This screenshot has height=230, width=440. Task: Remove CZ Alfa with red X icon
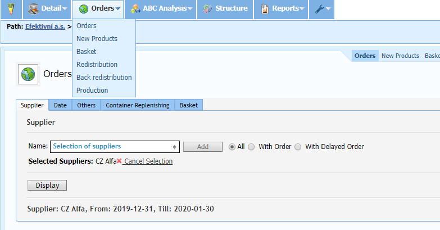[x=119, y=161]
